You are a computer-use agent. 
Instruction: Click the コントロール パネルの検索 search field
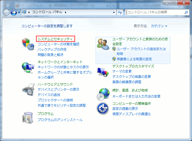click(155, 12)
